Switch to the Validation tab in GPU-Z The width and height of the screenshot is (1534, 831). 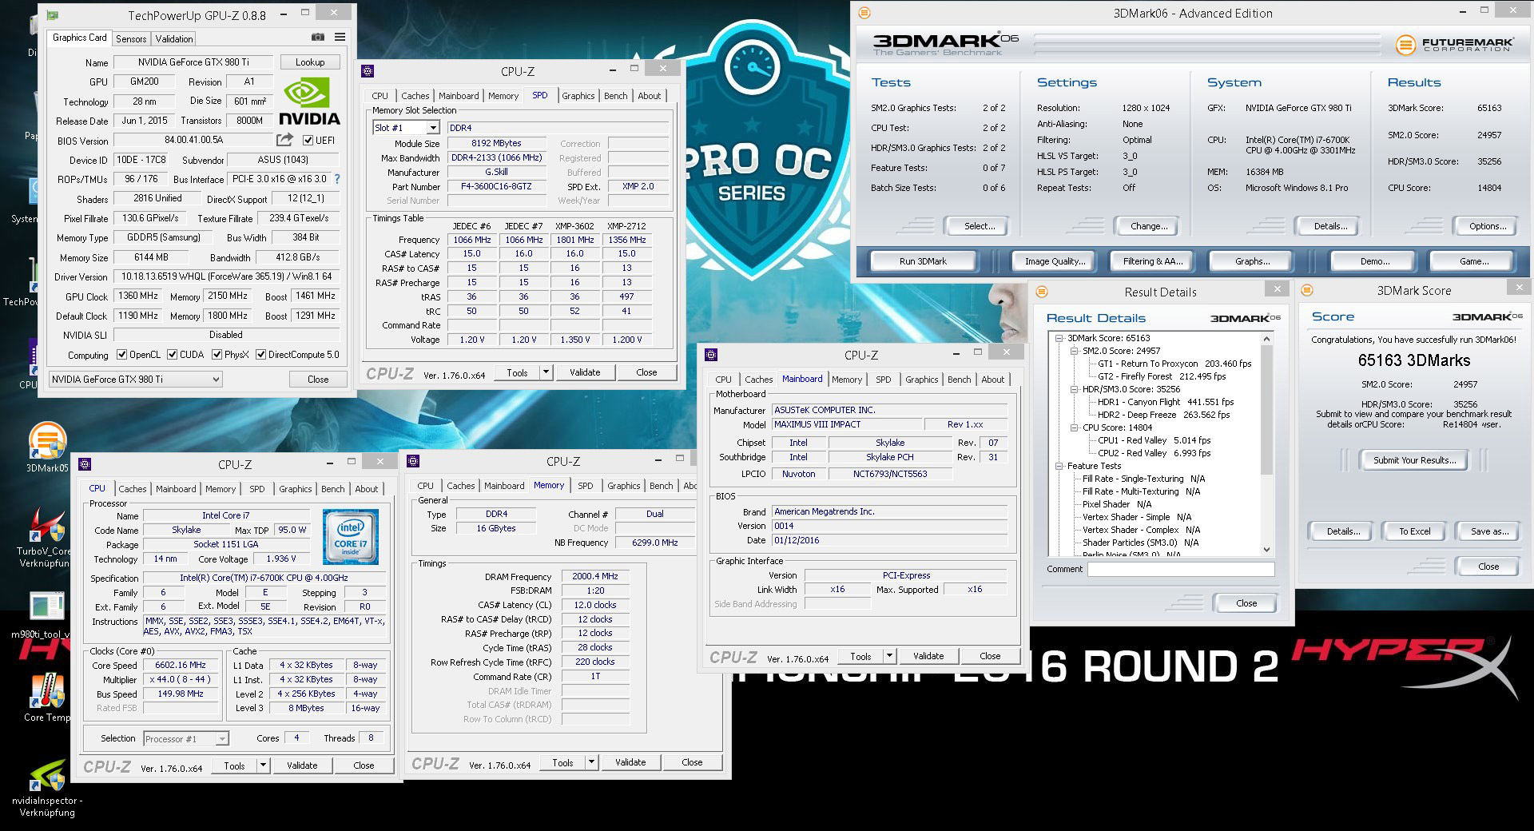(174, 38)
